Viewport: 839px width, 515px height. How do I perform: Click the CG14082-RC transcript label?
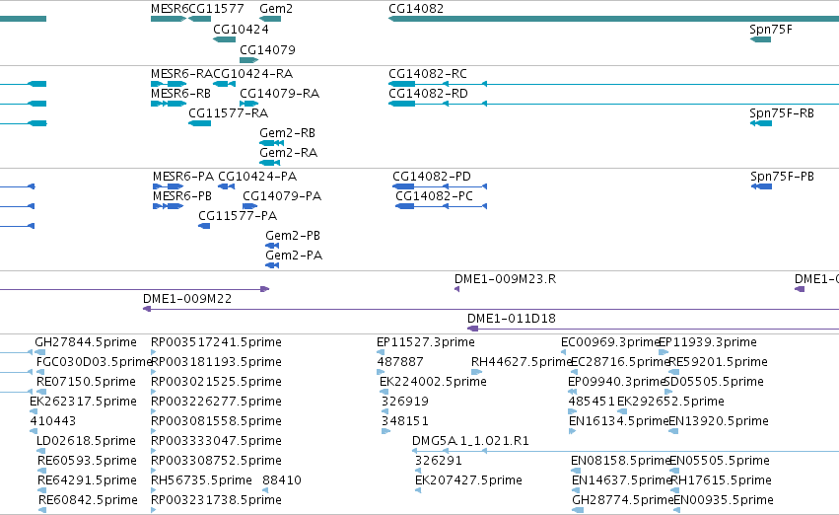(x=428, y=73)
